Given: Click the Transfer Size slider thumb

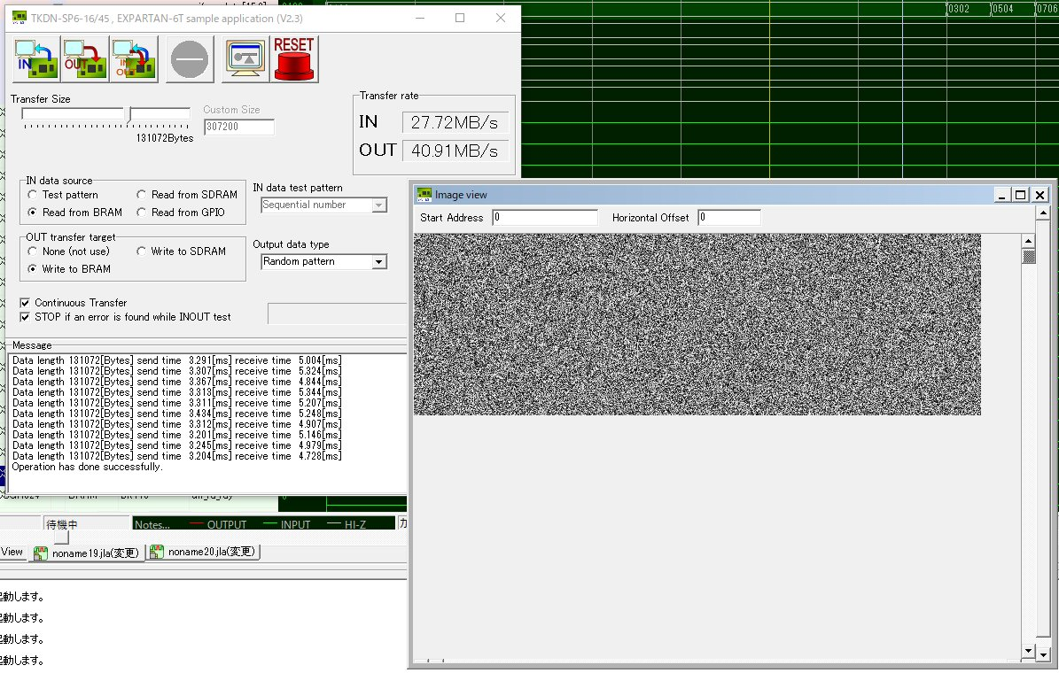Looking at the screenshot, I should click(x=128, y=114).
